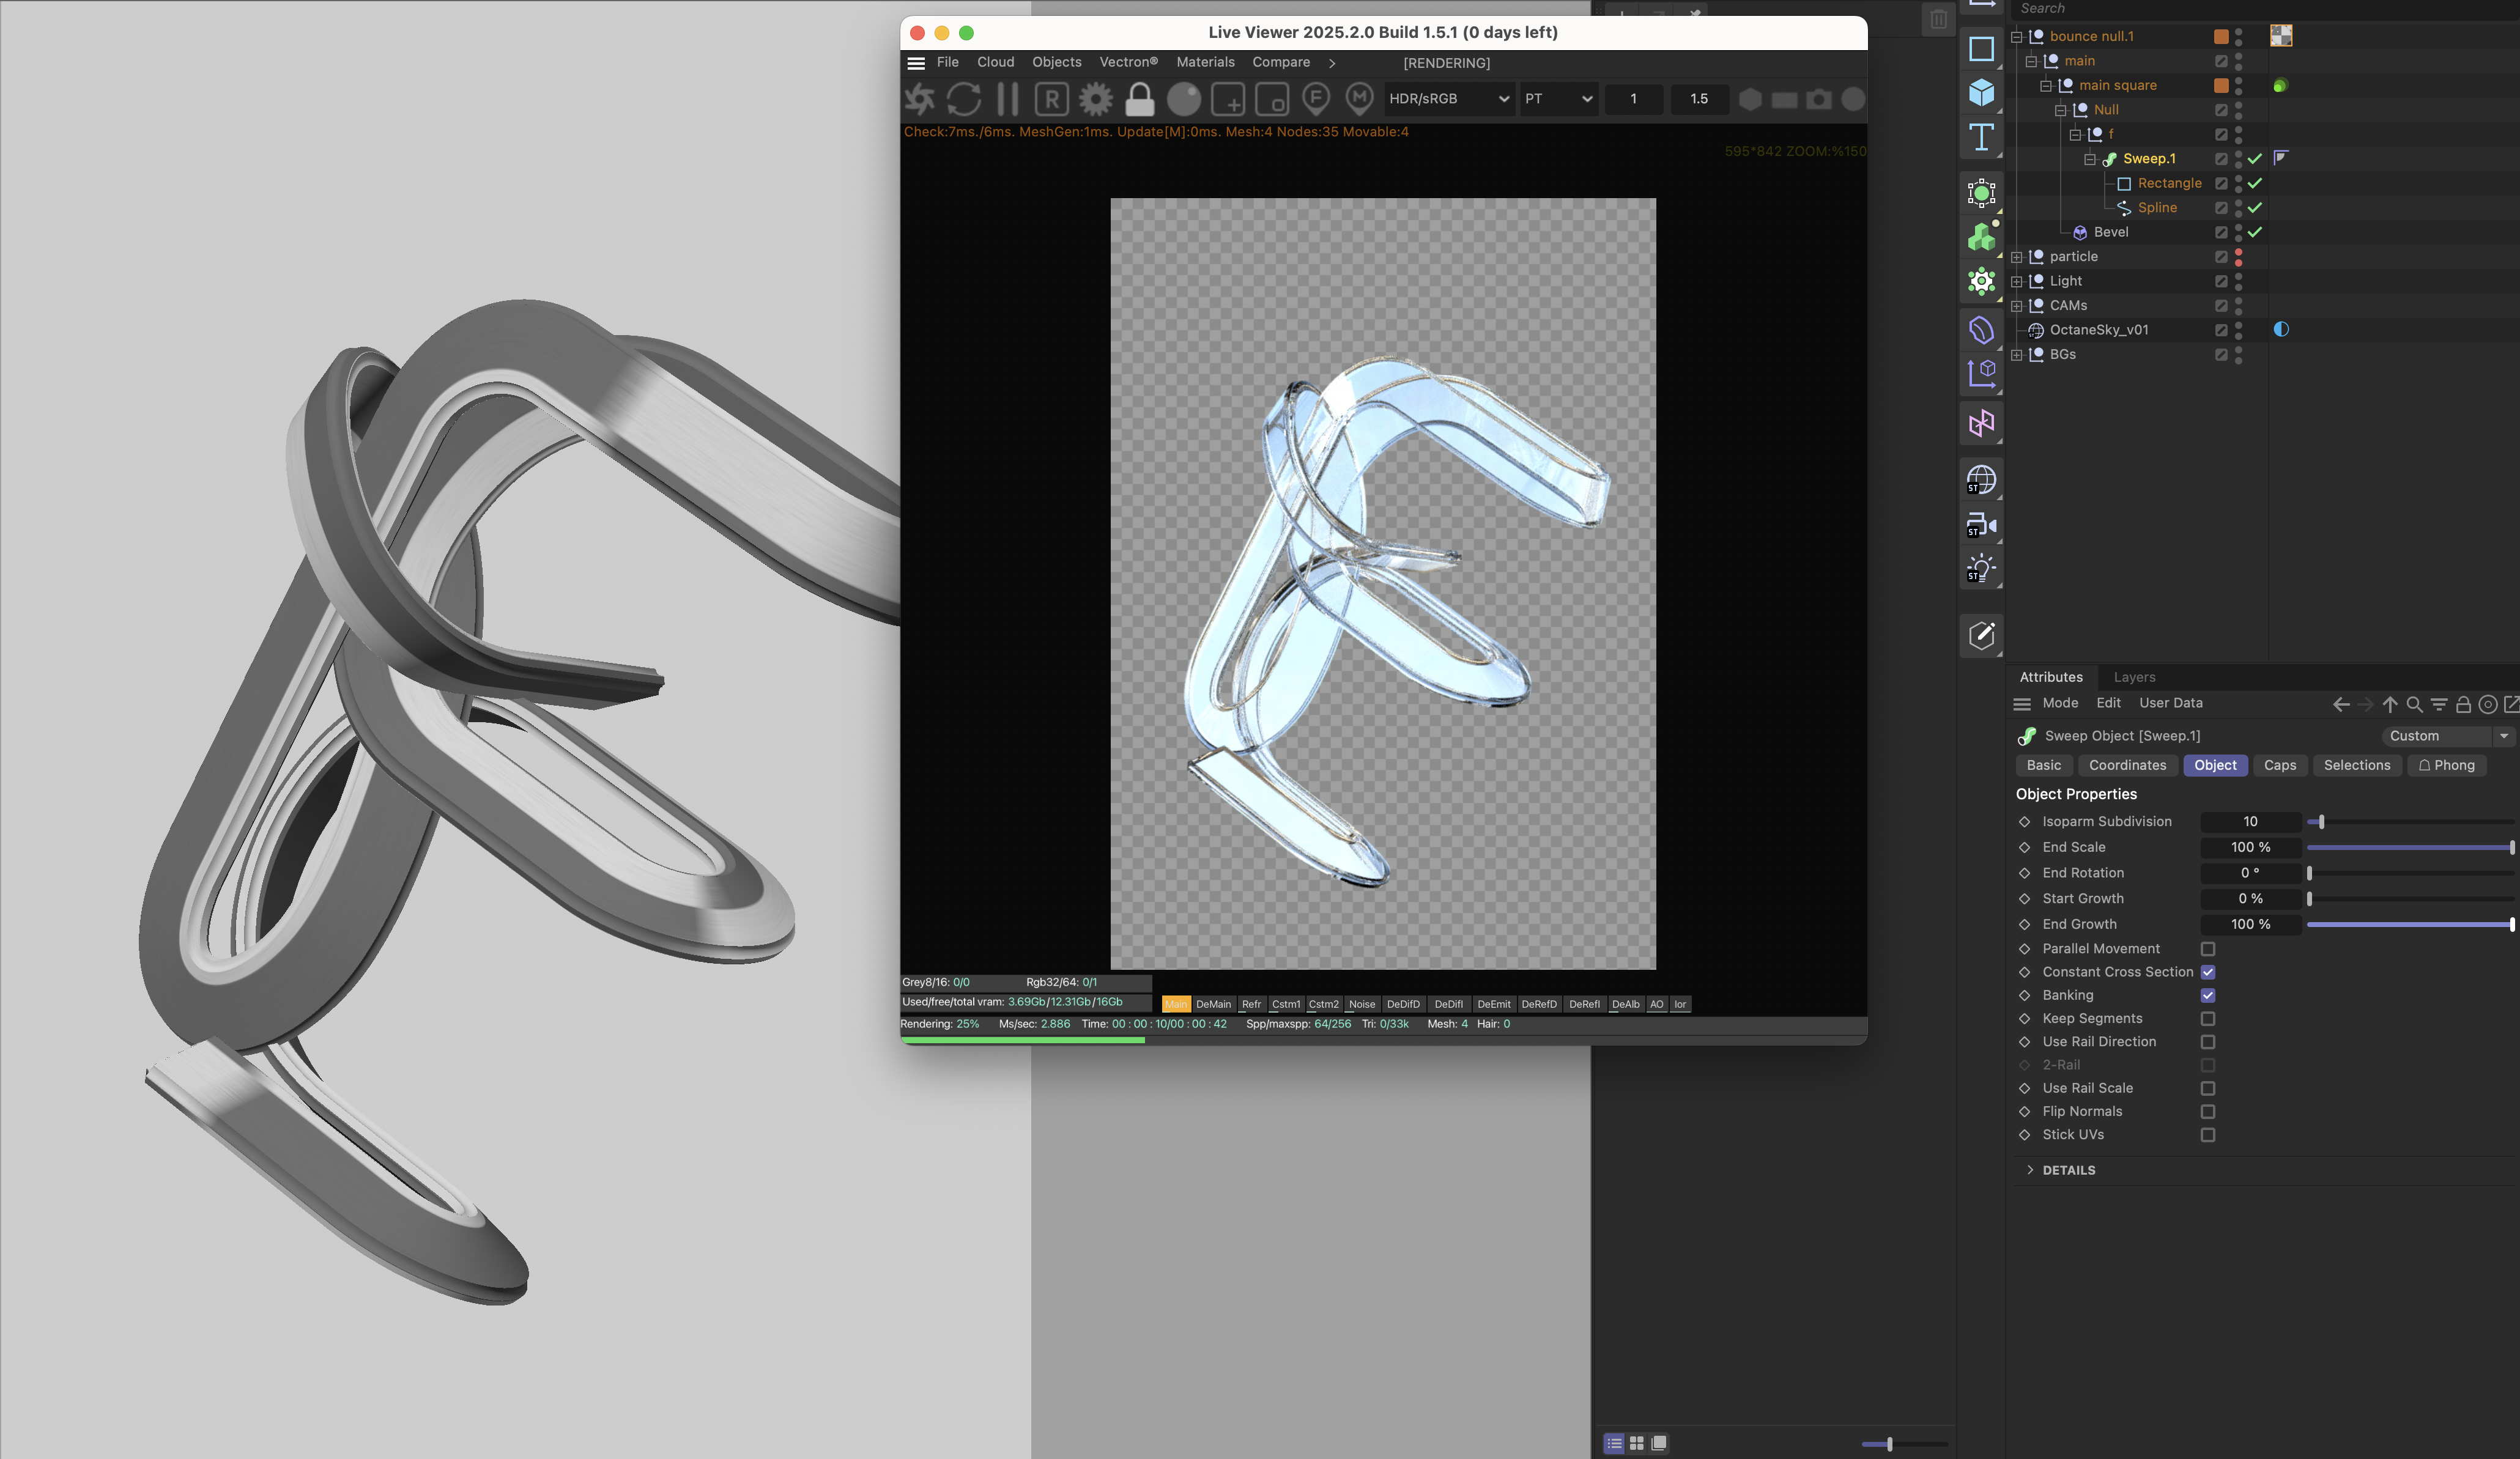
Task: Click the pick focus F marker icon
Action: [x=1316, y=98]
